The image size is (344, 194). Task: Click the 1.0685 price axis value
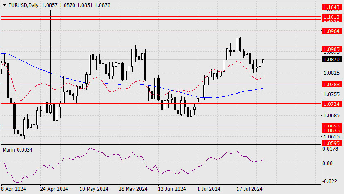pyautogui.click(x=331, y=116)
